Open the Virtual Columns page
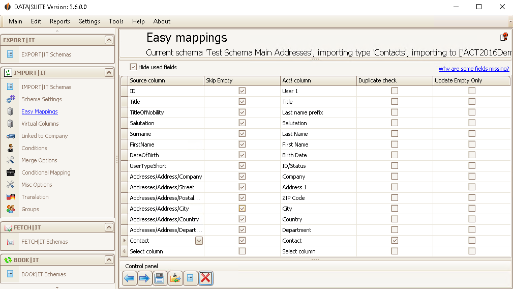513x289 pixels. (x=40, y=124)
